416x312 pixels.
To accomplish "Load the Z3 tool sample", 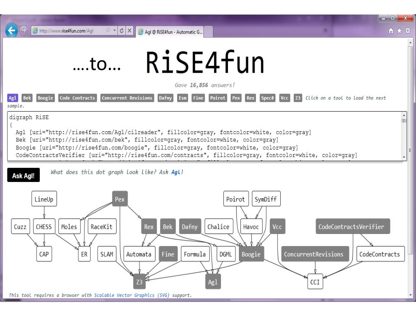I will click(298, 98).
